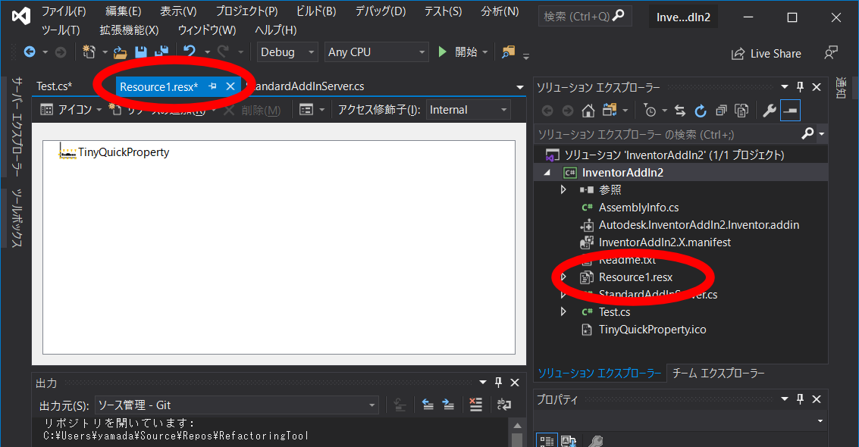Select InventorAddIn2.X.manifest file
This screenshot has height=447, width=859.
[664, 242]
